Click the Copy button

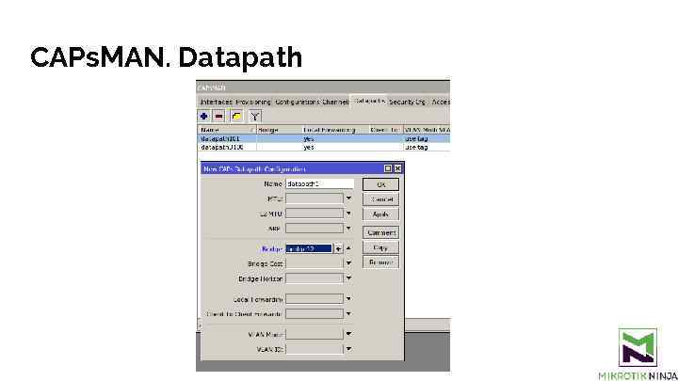pos(381,247)
